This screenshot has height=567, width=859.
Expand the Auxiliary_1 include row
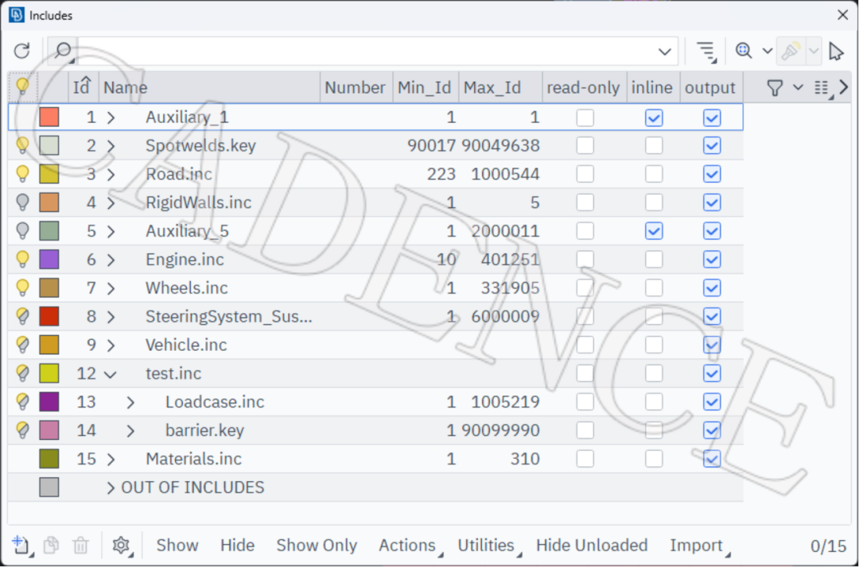[x=111, y=118]
